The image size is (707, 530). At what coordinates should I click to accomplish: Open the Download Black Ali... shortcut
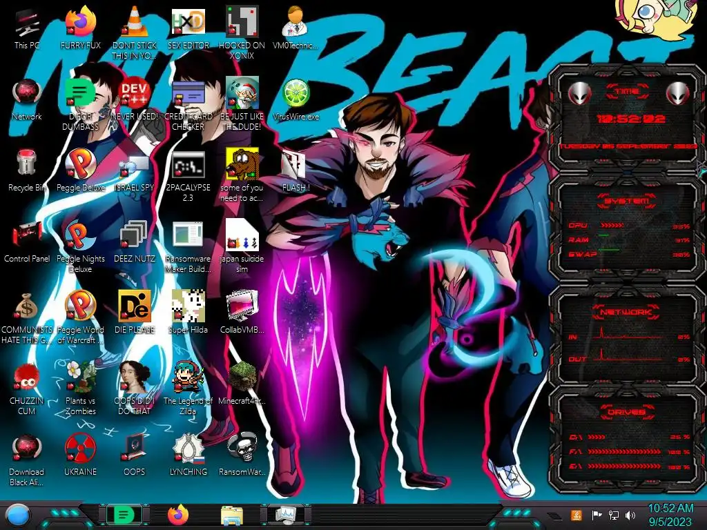click(27, 460)
